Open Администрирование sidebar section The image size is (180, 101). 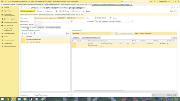(x=10, y=47)
